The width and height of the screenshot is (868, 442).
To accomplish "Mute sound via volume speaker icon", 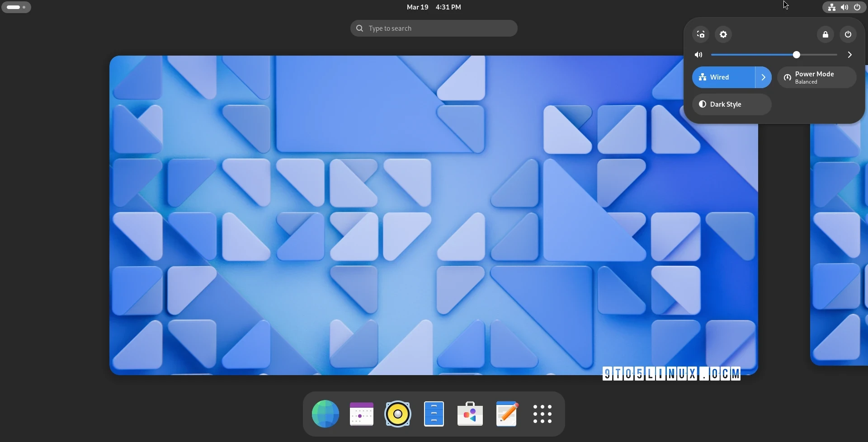I will point(699,55).
